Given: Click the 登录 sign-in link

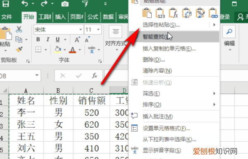Looking at the screenshot, I should click(x=225, y=17).
